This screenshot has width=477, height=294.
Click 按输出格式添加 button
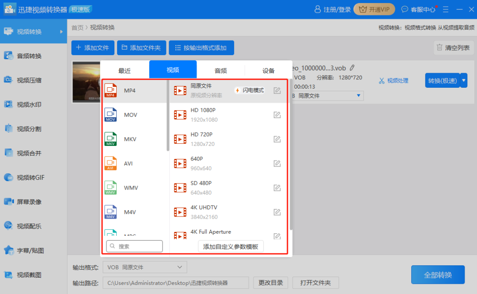click(201, 48)
